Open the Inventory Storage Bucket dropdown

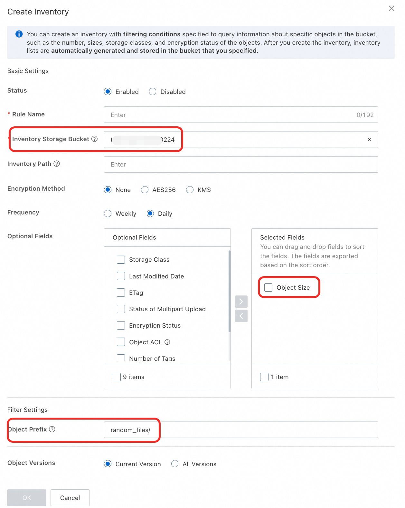241,140
